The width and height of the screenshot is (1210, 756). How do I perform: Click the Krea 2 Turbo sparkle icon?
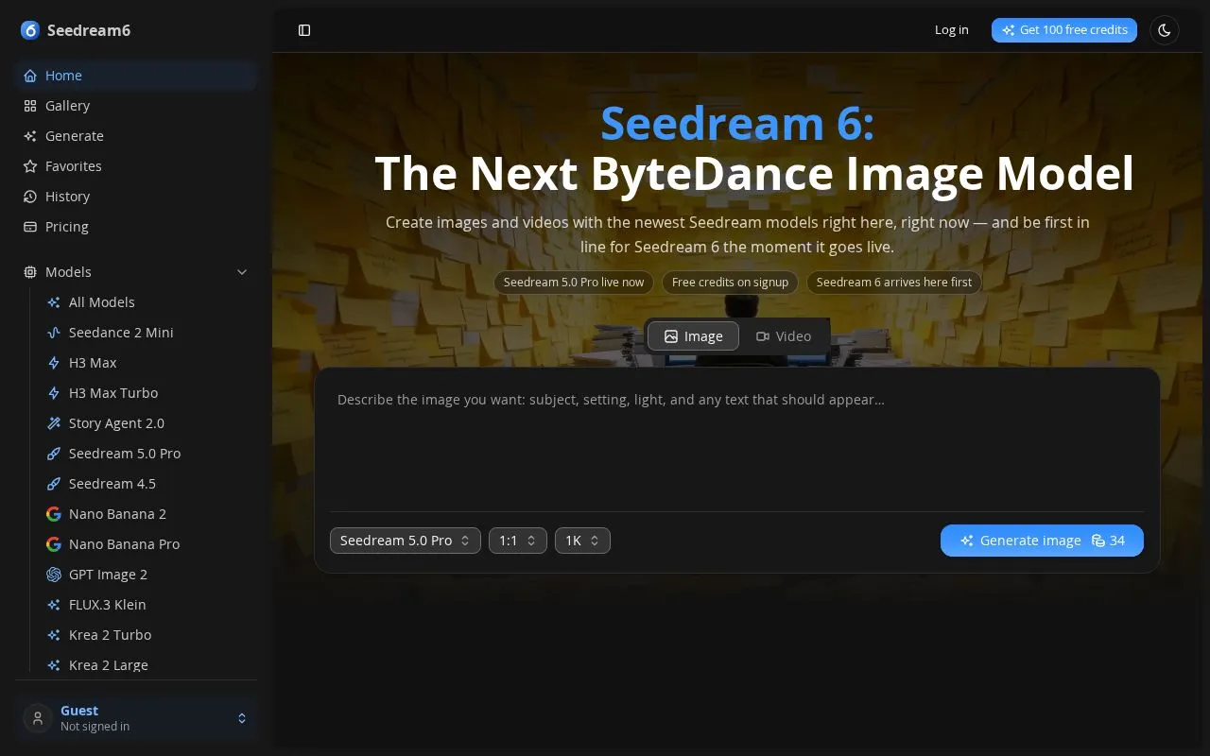pos(54,635)
